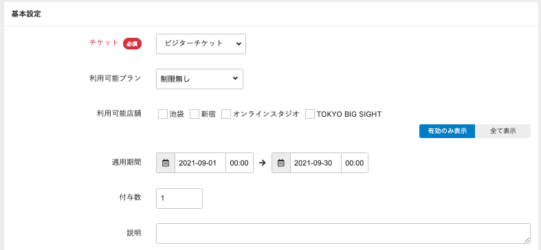
Task: Check the 新宿 store checkbox
Action: [195, 114]
